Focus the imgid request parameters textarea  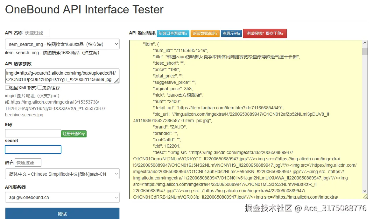tap(62, 76)
